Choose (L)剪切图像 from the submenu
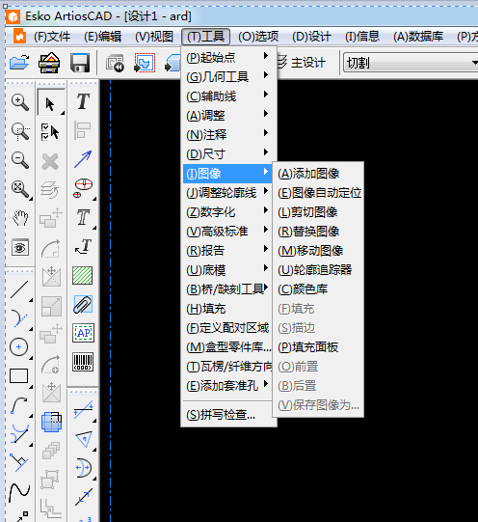 pyautogui.click(x=318, y=212)
